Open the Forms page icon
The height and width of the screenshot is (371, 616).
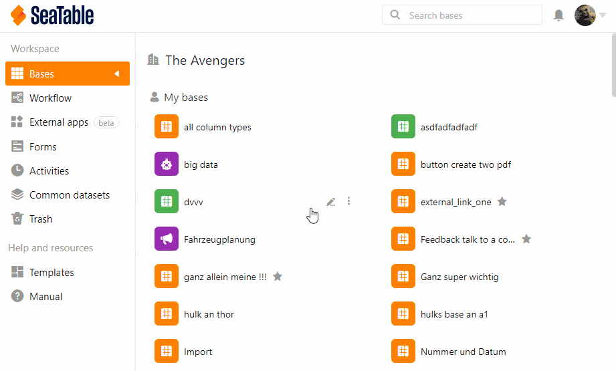[x=17, y=146]
